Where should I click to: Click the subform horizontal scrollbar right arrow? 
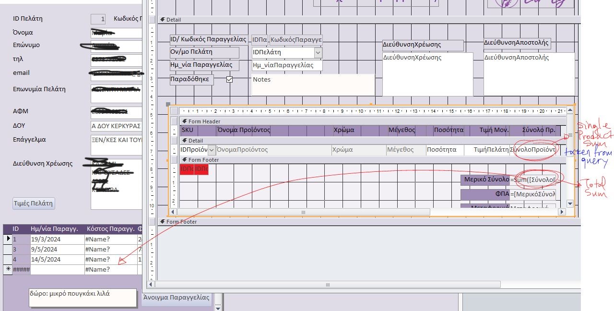562,212
